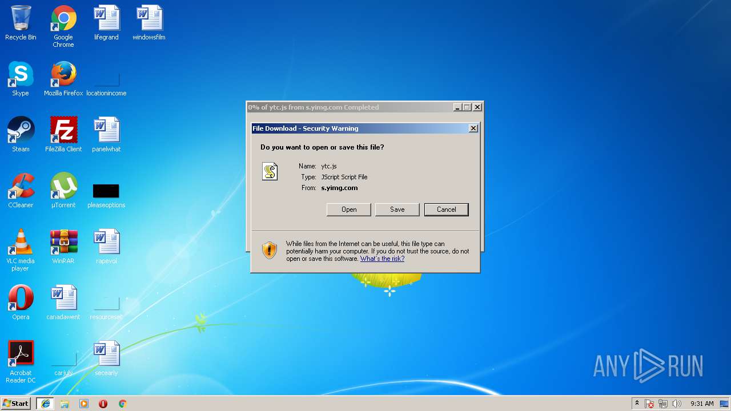Open the Start menu
The height and width of the screenshot is (411, 731).
point(16,404)
